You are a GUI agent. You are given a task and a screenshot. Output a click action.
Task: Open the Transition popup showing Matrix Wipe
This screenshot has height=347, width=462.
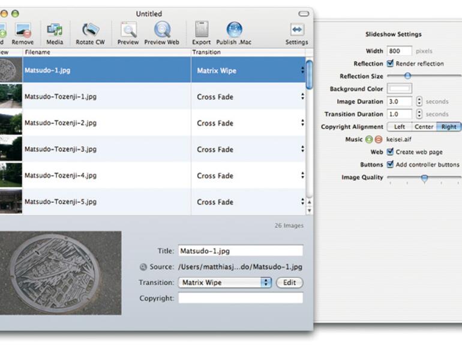tap(225, 282)
